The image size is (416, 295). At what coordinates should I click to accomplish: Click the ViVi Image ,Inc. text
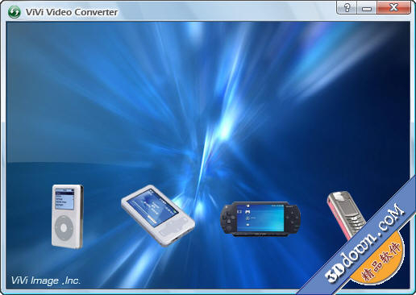(46, 280)
